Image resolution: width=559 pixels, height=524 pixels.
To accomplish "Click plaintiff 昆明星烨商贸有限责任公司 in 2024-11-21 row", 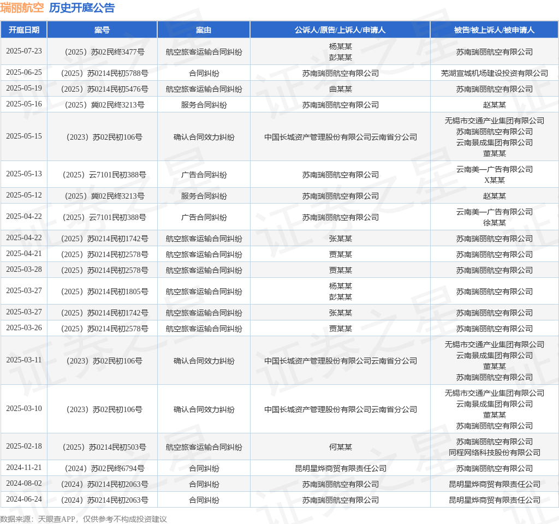I will pos(341,468).
